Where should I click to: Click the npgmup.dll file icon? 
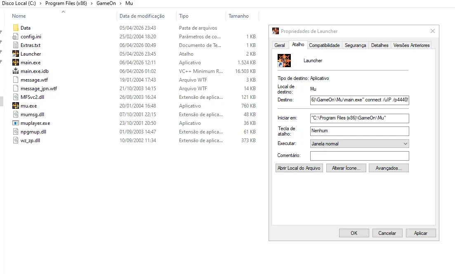[x=16, y=131]
